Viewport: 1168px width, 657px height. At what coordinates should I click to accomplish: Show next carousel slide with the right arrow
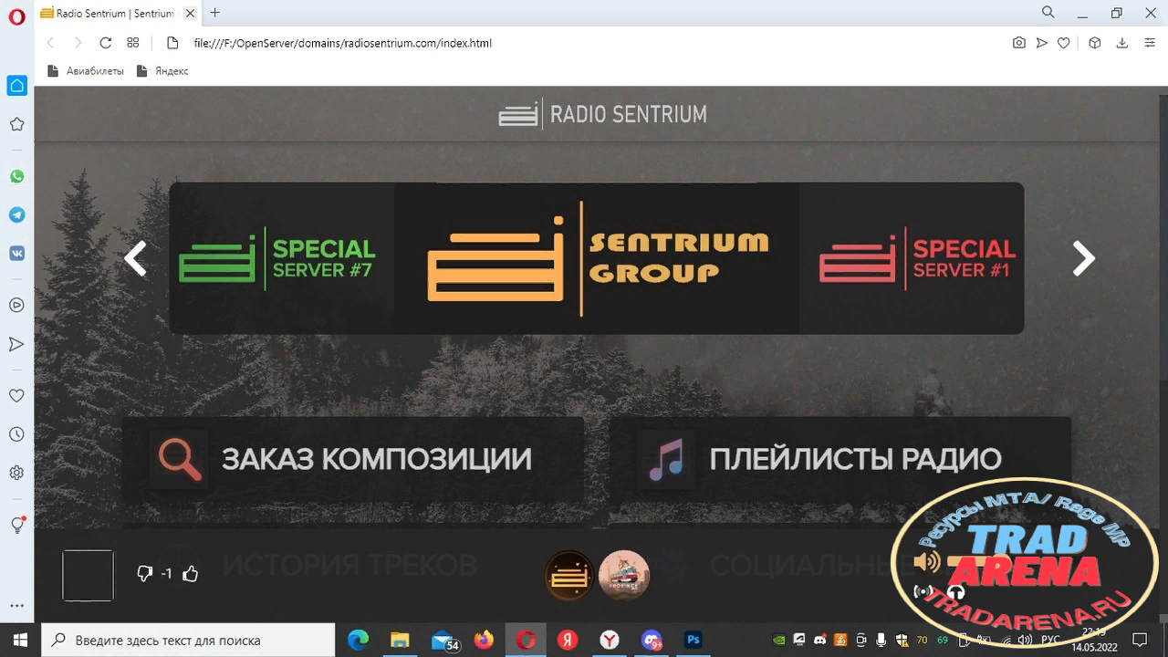[x=1083, y=258]
